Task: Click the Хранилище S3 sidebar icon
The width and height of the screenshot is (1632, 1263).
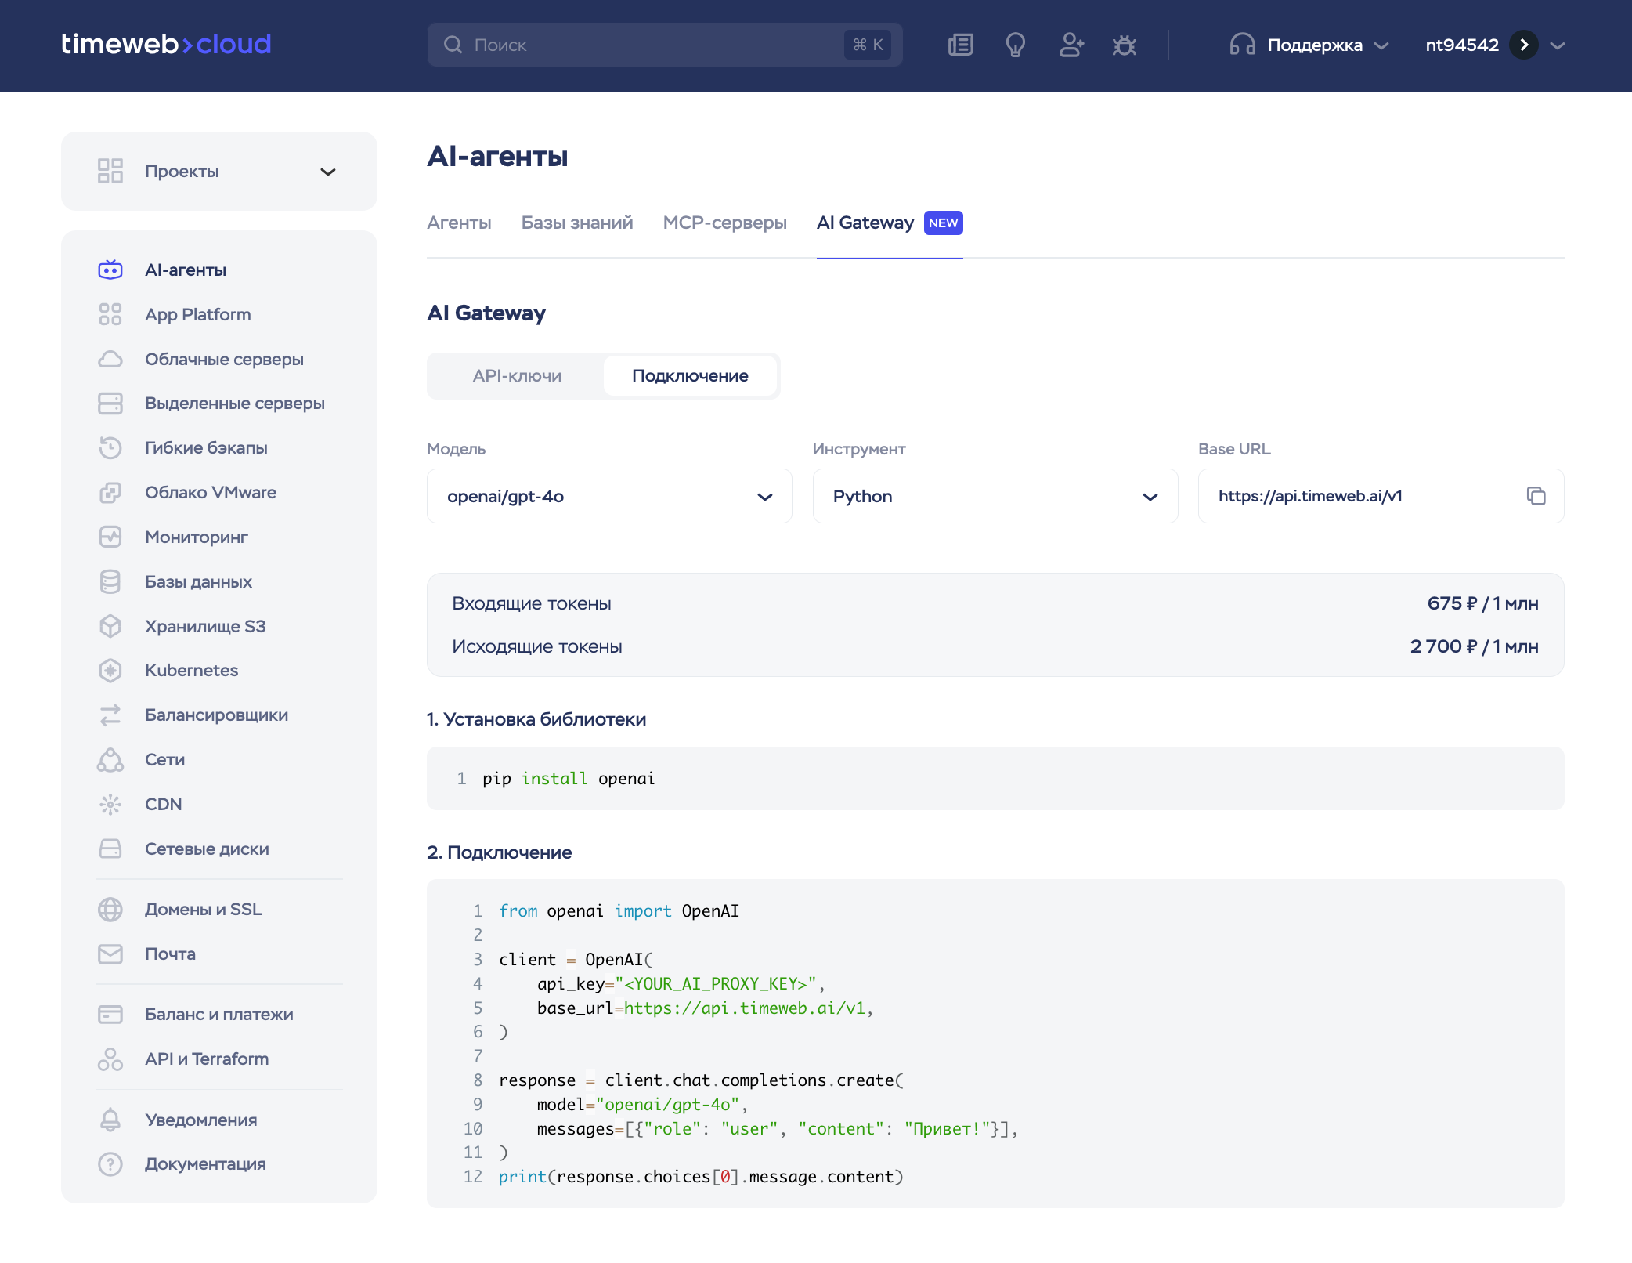Action: coord(110,626)
